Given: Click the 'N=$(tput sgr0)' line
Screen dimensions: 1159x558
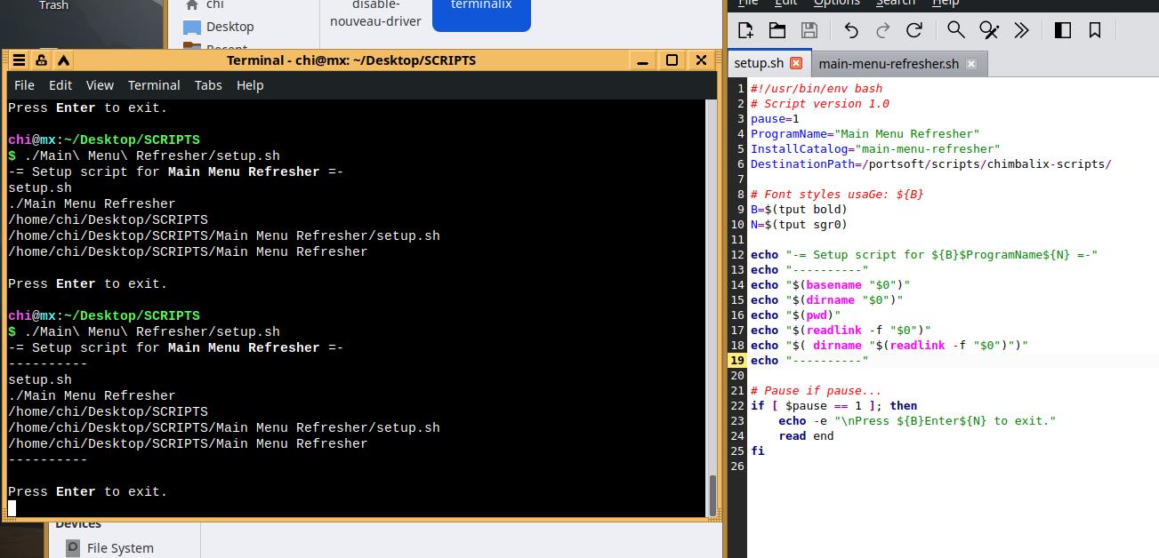Looking at the screenshot, I should tap(799, 224).
